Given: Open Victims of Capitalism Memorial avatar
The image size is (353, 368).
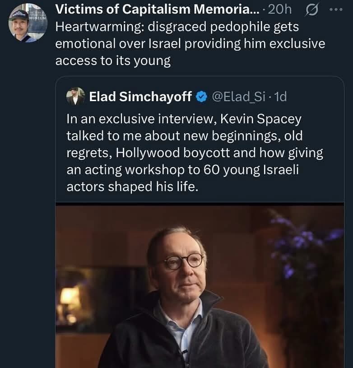Looking at the screenshot, I should click(x=28, y=23).
